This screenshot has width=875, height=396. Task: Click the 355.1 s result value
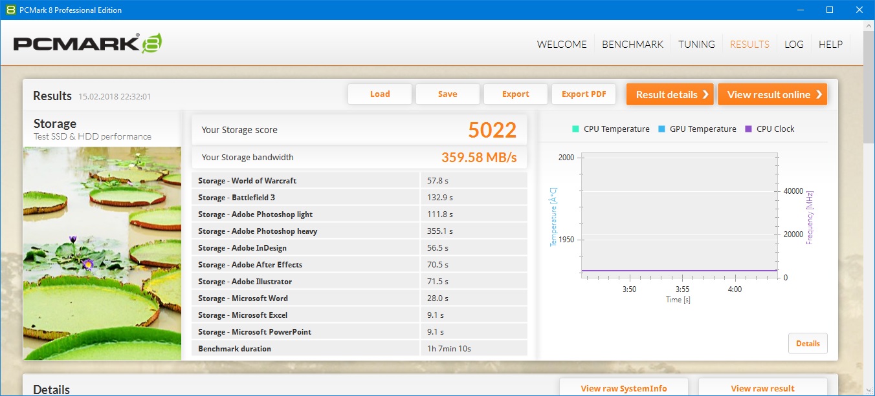pyautogui.click(x=439, y=231)
